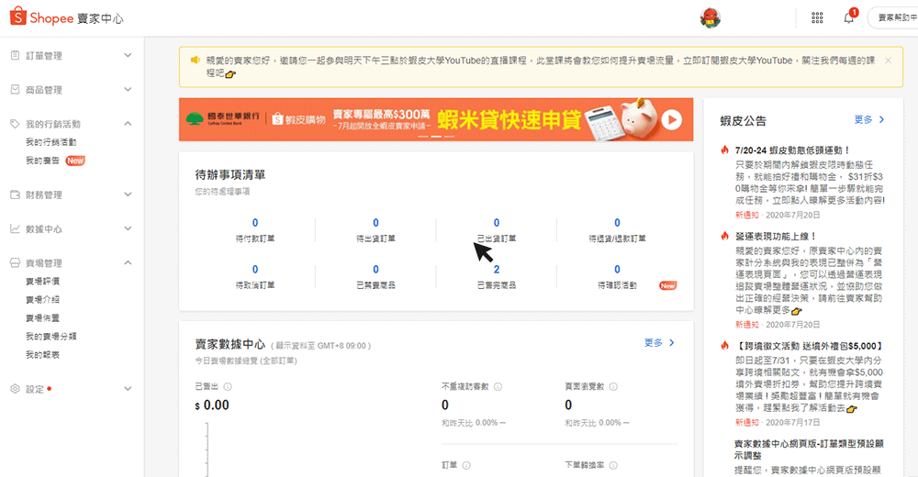This screenshot has width=918, height=477.
Task: Expand the 數據中心 sidebar section
Action: (x=128, y=228)
